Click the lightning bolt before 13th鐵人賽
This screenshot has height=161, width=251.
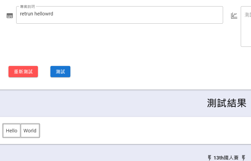[x=210, y=158]
